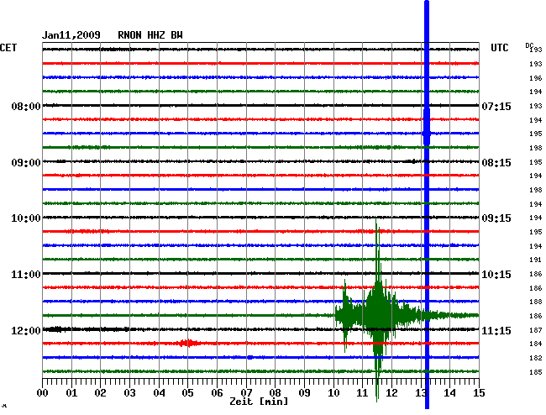This screenshot has height=415, width=546.
Task: Click DC value 191
Action: pos(536,260)
